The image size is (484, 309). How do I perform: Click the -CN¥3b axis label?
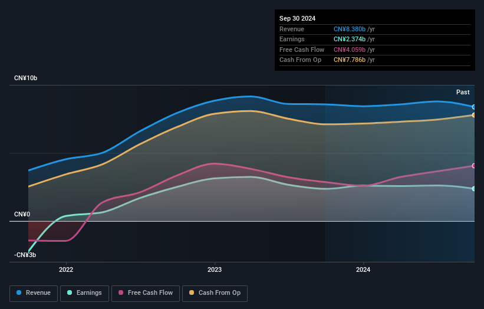(25, 255)
